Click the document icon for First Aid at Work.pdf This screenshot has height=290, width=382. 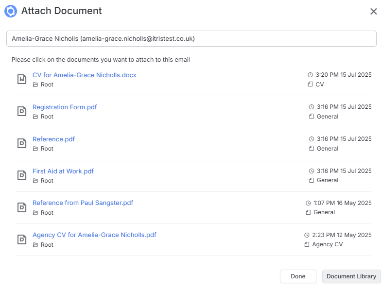[x=22, y=175]
